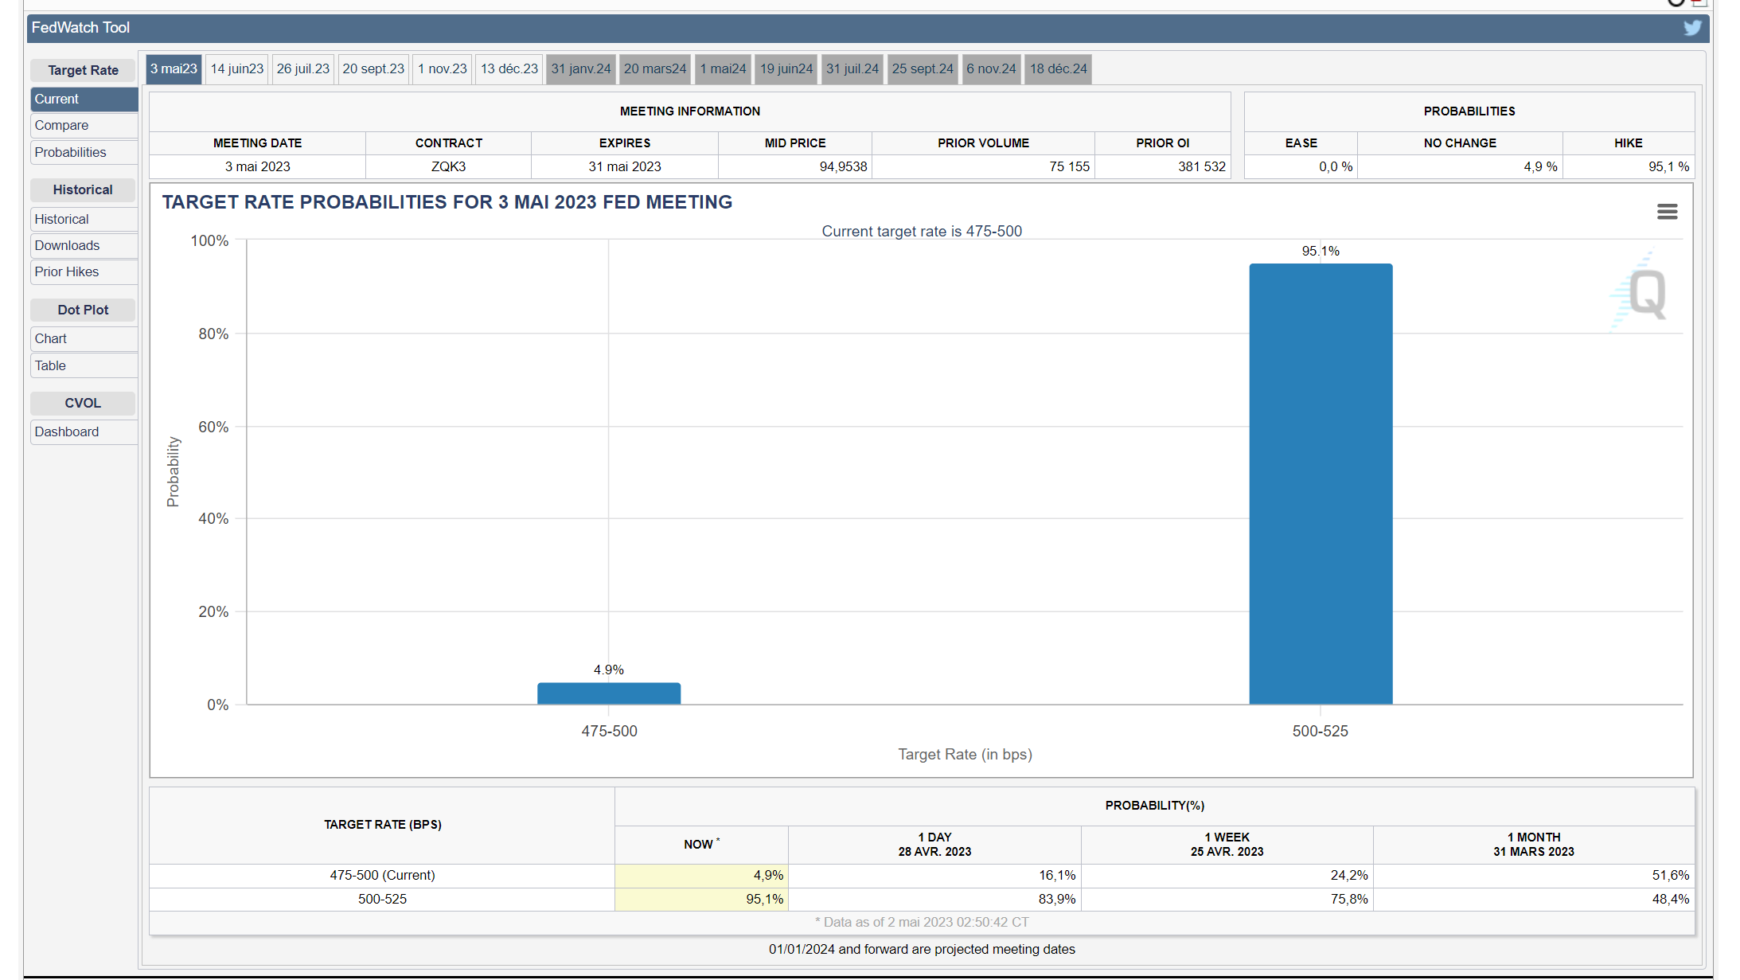Select the 13 déc.23 meeting tab
Image resolution: width=1740 pixels, height=980 pixels.
coord(509,69)
